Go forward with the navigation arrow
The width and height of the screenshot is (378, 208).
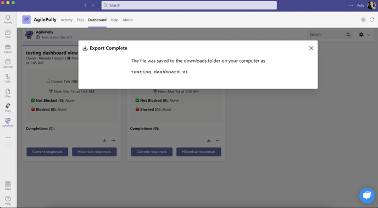[93, 5]
